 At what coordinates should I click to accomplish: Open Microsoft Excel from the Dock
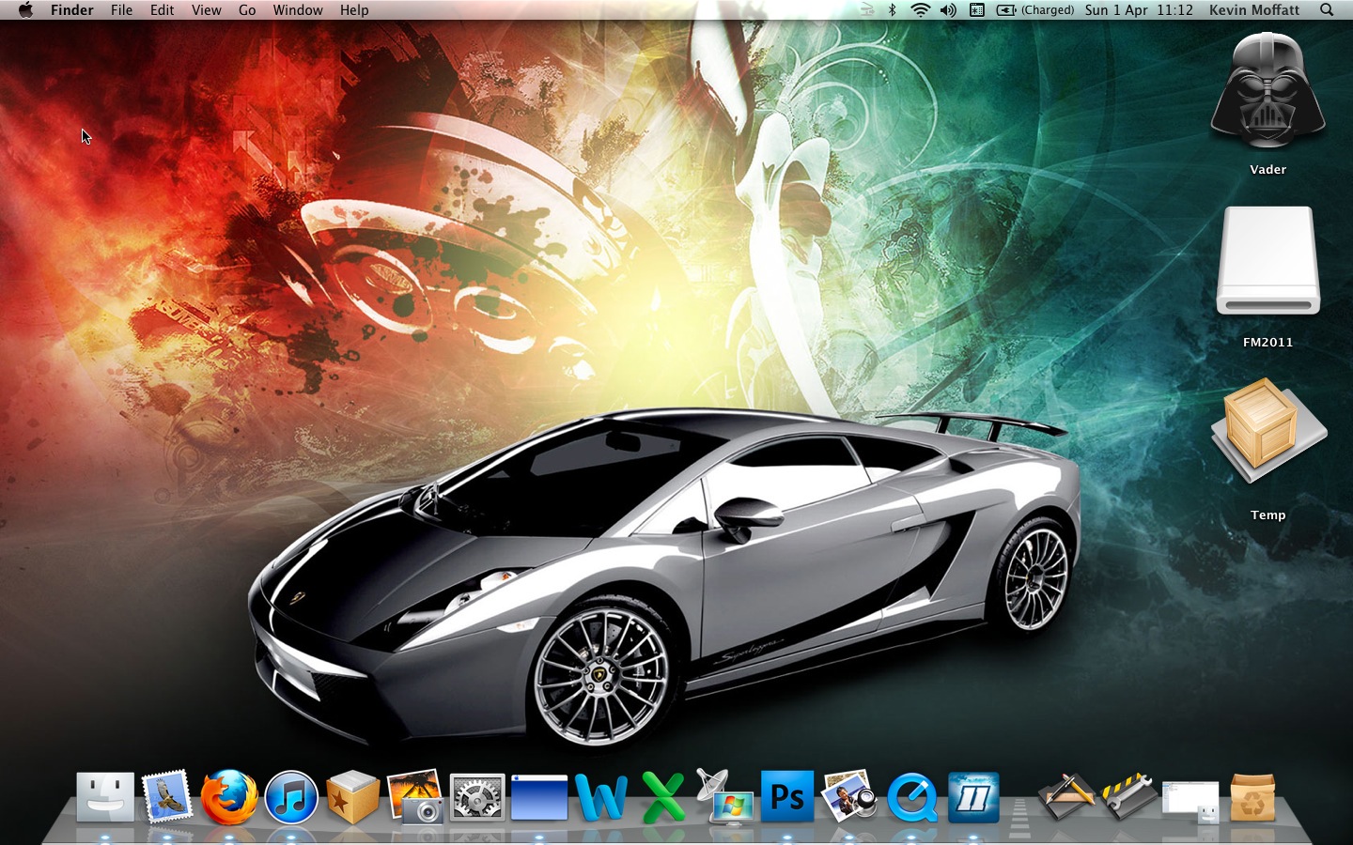point(663,798)
